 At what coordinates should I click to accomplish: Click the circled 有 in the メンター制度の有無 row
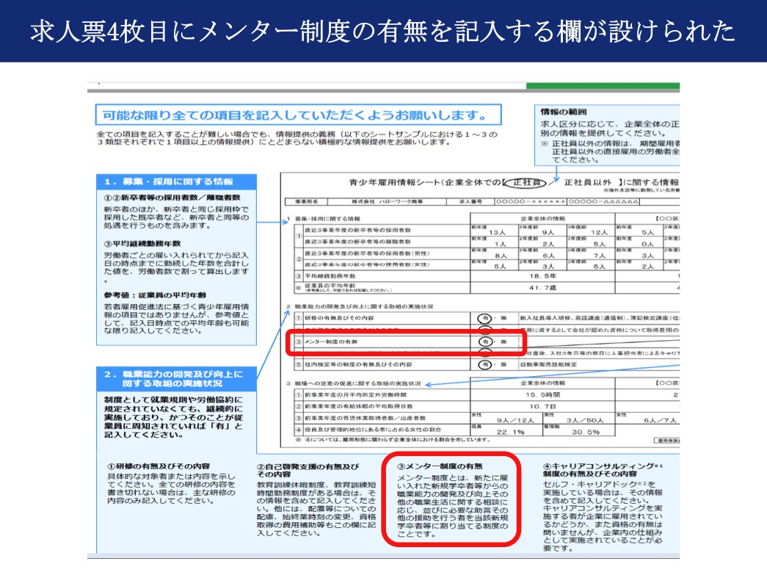[x=484, y=341]
